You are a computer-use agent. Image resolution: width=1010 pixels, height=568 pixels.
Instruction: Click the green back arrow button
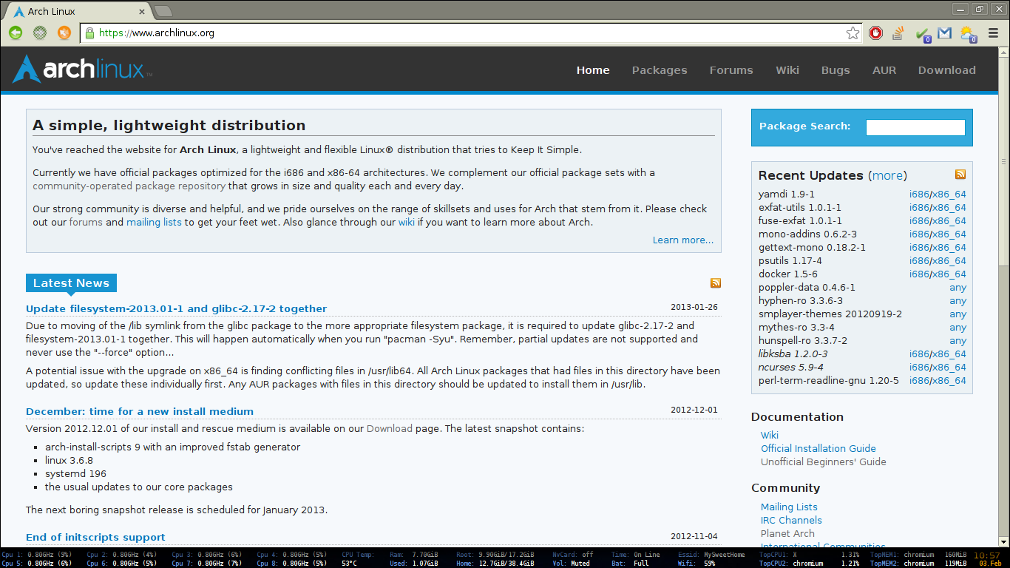(x=16, y=33)
